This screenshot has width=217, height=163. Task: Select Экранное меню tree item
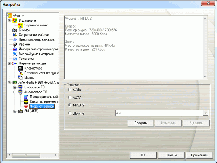pyautogui.click(x=36, y=25)
